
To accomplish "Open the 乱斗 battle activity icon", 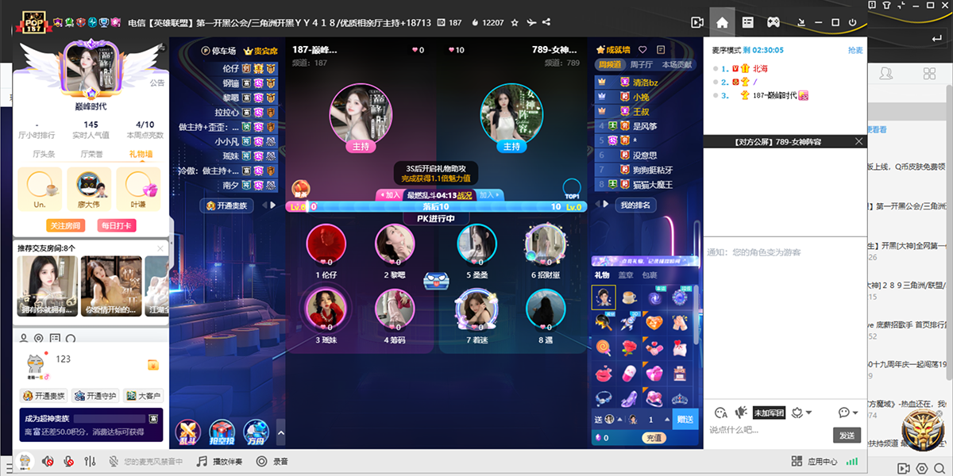I will coord(191,430).
